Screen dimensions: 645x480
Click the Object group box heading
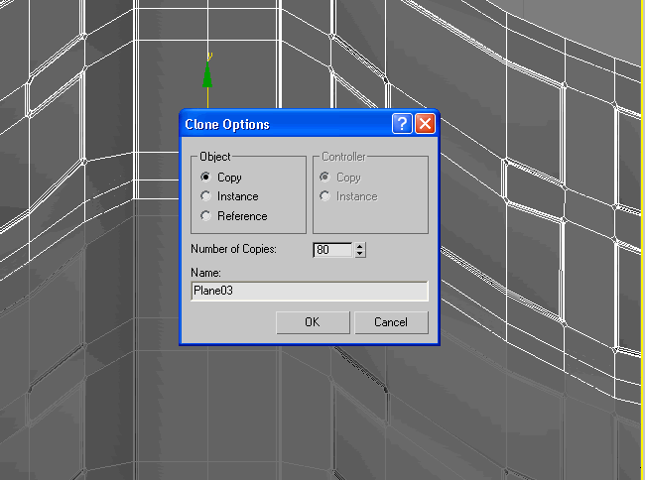(x=214, y=157)
